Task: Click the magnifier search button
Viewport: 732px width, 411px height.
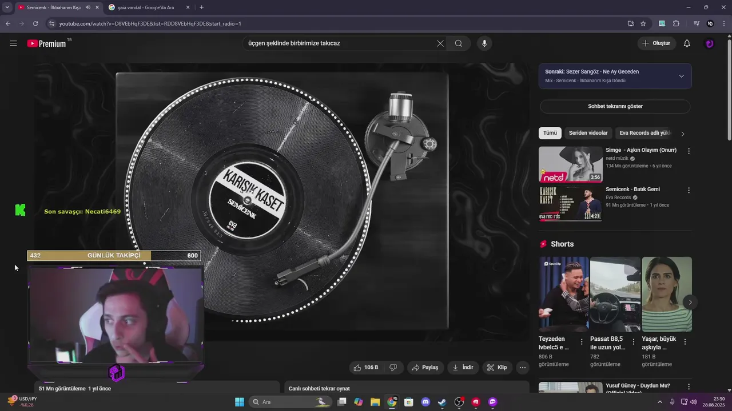Action: [x=459, y=43]
